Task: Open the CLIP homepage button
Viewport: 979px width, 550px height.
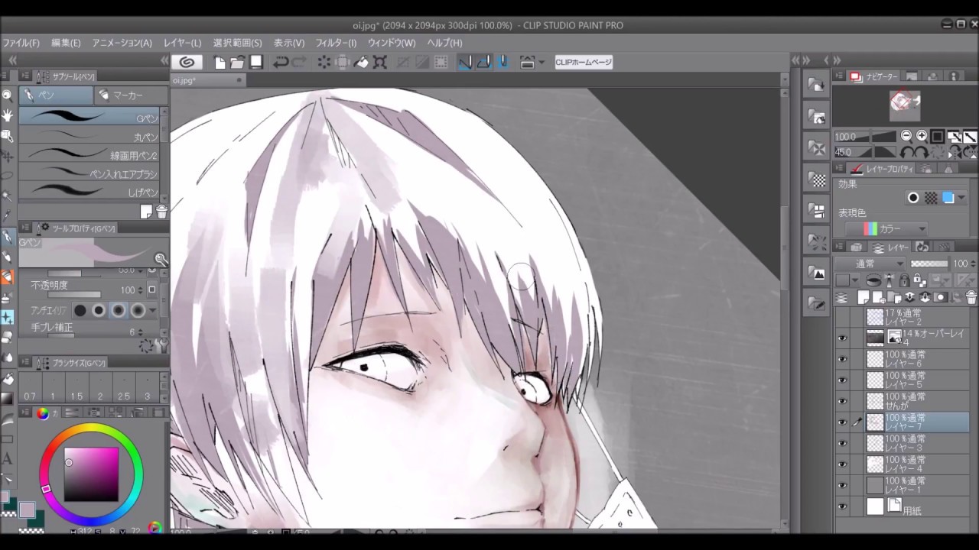Action: pyautogui.click(x=584, y=63)
